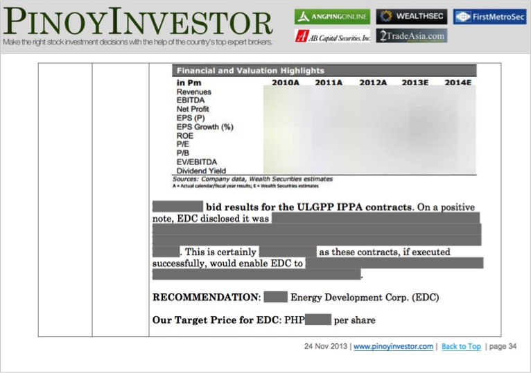Open the 2TradeAsia.com logo
This screenshot has width=531, height=373.
point(412,36)
